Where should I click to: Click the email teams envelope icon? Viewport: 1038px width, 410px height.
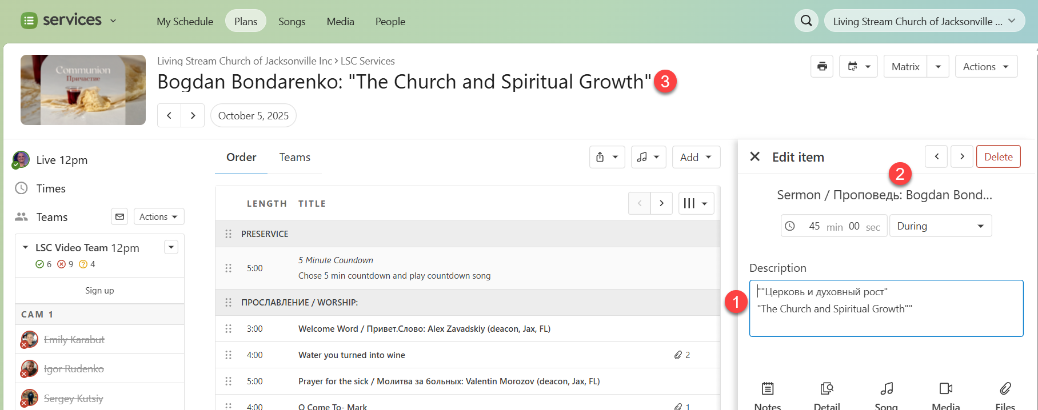(119, 217)
